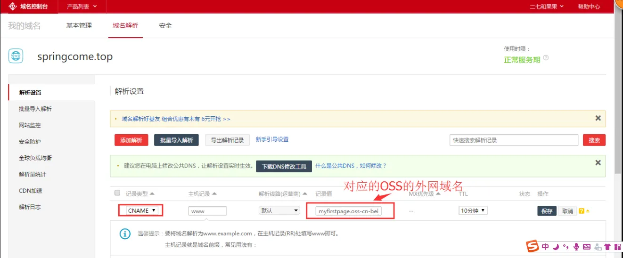Click the info icon beside 温馨提示
Image resolution: width=623 pixels, height=258 pixels.
[x=125, y=233]
